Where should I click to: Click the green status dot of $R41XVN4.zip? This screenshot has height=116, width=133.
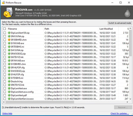point(9,36)
